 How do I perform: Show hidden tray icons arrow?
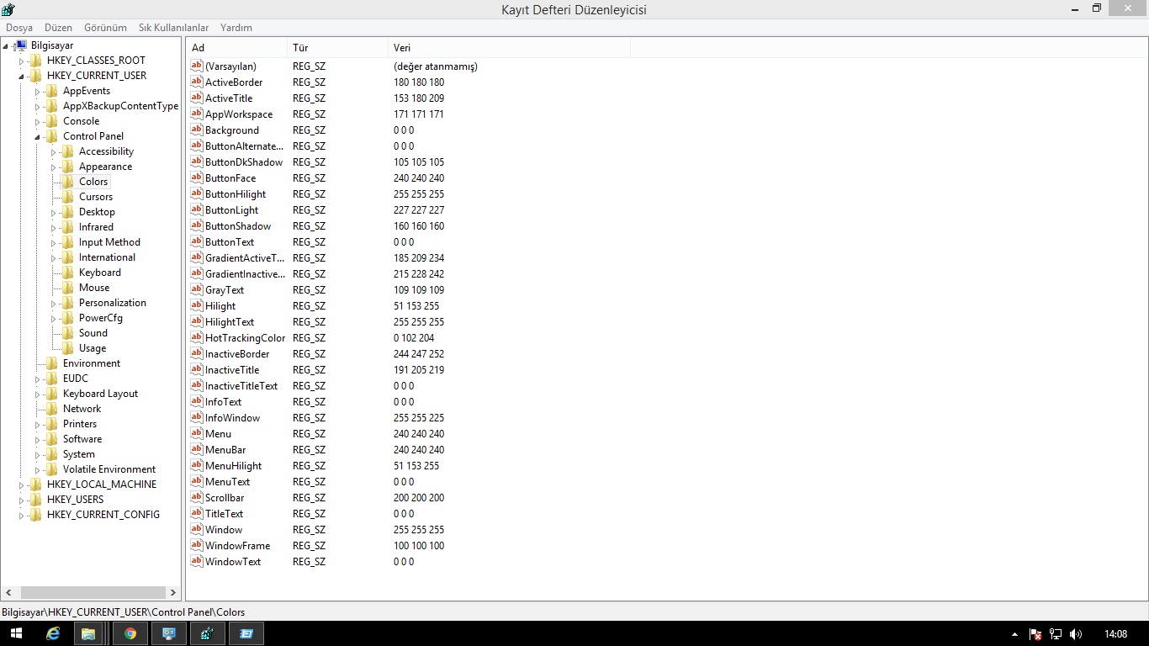[x=1014, y=633]
